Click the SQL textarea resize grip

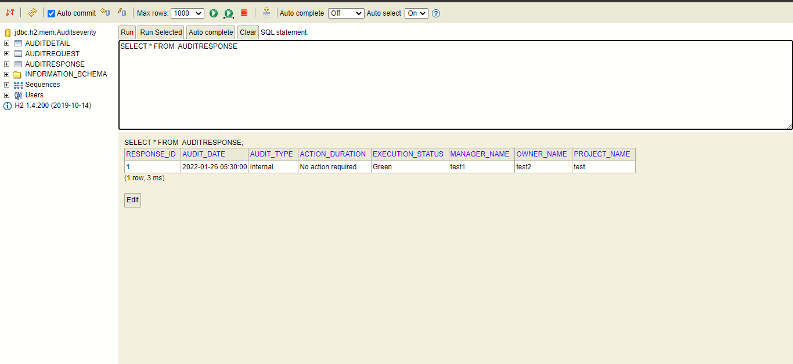click(x=789, y=126)
